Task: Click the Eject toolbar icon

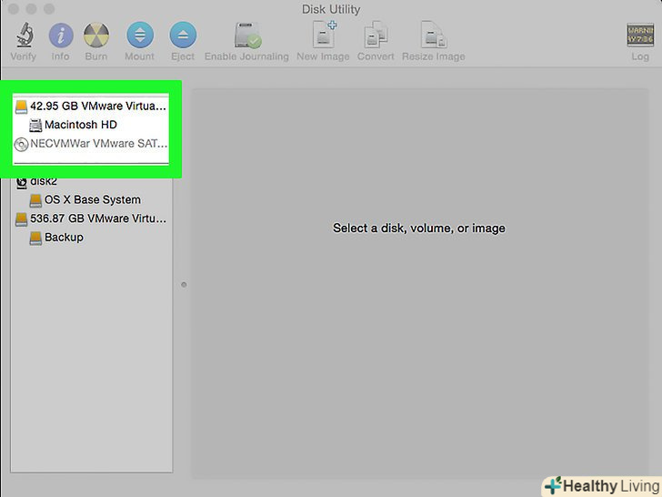Action: 183,35
